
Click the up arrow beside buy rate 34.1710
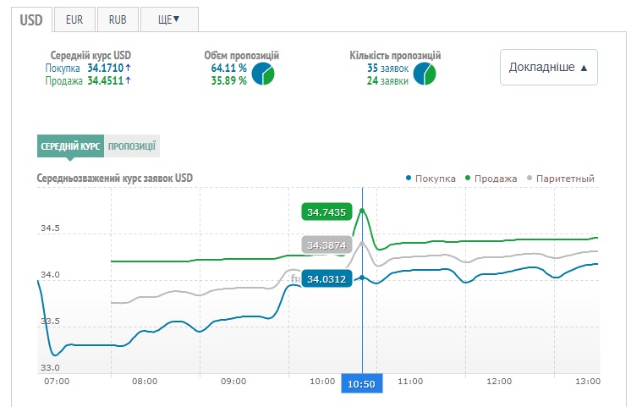[129, 68]
